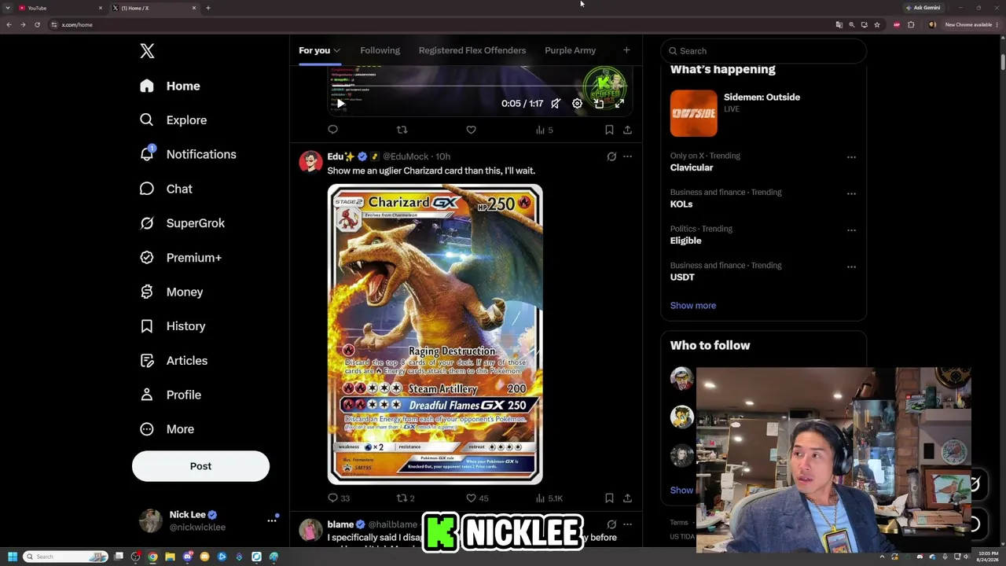The height and width of the screenshot is (566, 1006).
Task: Switch to the Purple Army tab
Action: (570, 50)
